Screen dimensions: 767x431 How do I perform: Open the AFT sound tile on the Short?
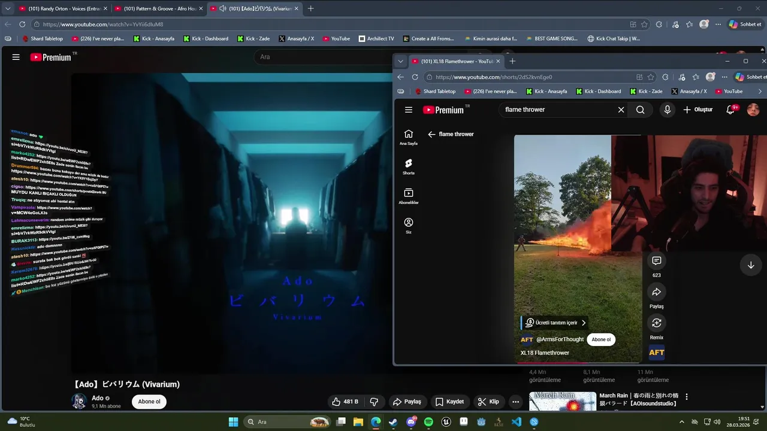656,353
